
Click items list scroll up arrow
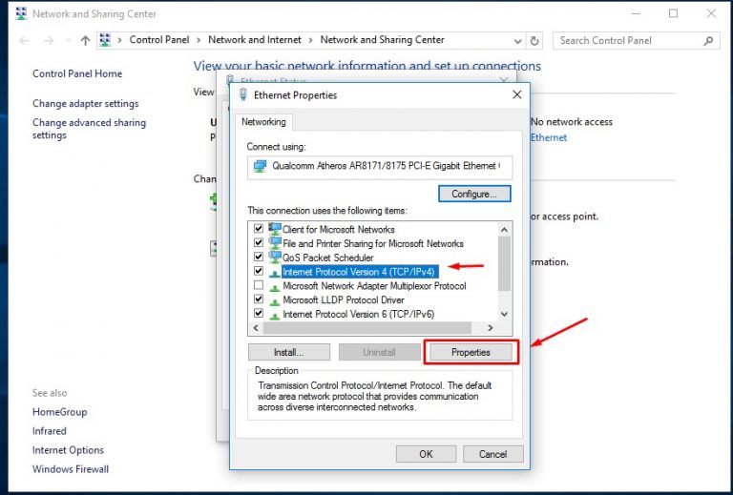504,229
